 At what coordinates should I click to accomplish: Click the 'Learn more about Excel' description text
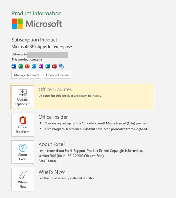(x=91, y=151)
